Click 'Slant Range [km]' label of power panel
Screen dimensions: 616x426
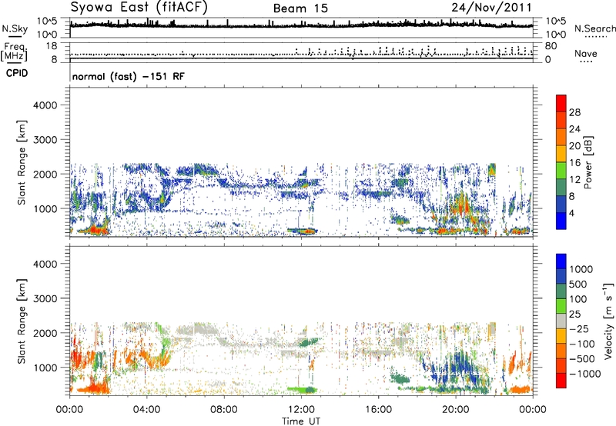coord(22,162)
